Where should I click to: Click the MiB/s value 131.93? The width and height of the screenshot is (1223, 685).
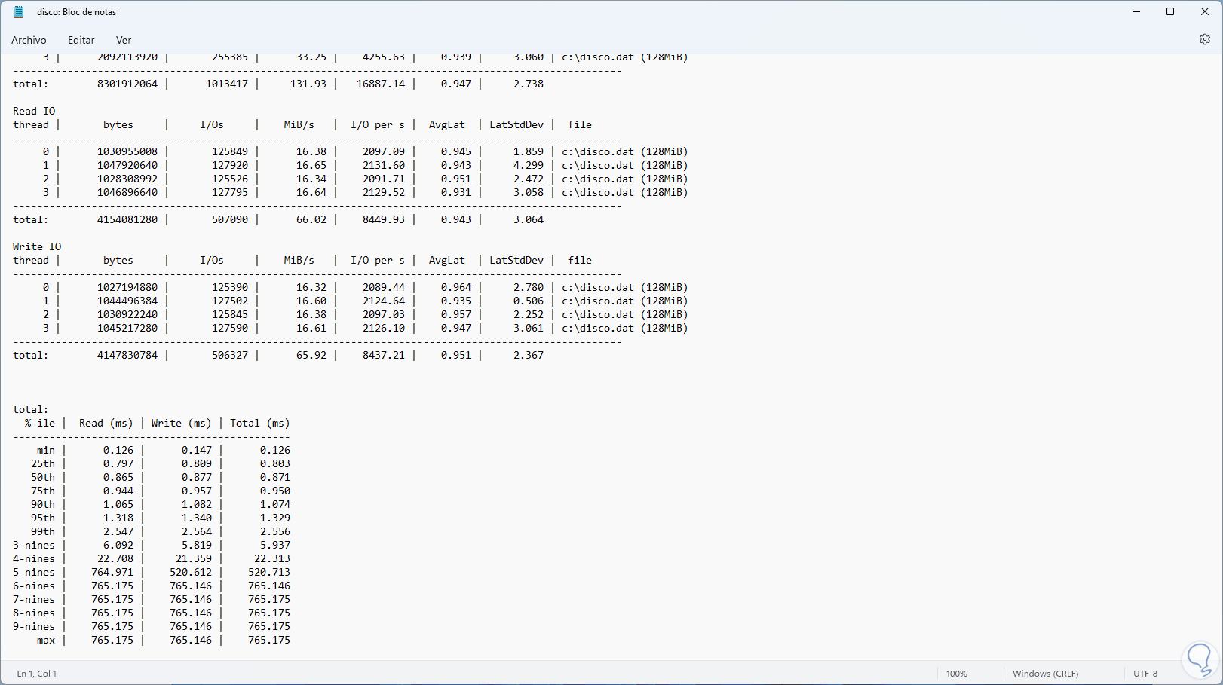click(308, 84)
